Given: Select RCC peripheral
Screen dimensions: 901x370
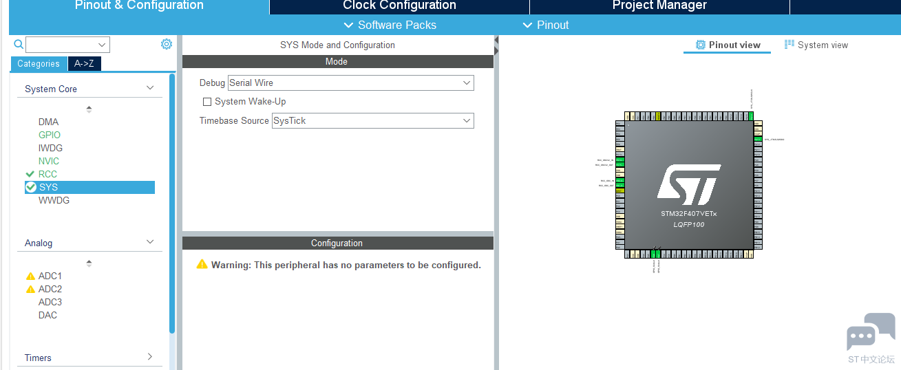Looking at the screenshot, I should click(x=47, y=174).
